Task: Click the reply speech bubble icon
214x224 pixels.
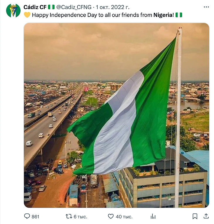Action: pos(27,216)
